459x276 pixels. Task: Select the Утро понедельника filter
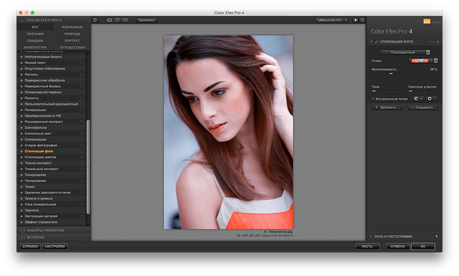pos(40,204)
